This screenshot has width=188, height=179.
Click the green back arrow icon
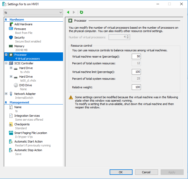[x=68, y=12]
